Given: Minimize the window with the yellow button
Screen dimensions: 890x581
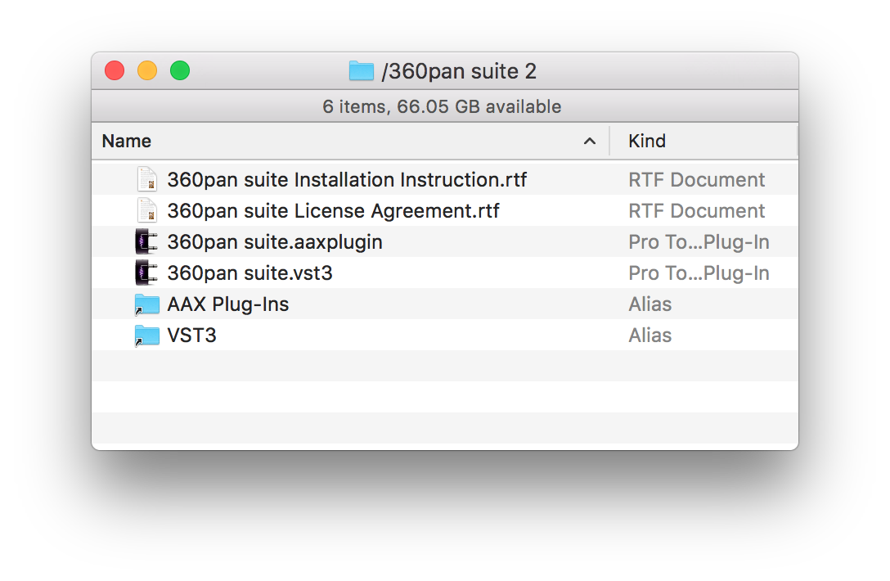Looking at the screenshot, I should coord(147,70).
